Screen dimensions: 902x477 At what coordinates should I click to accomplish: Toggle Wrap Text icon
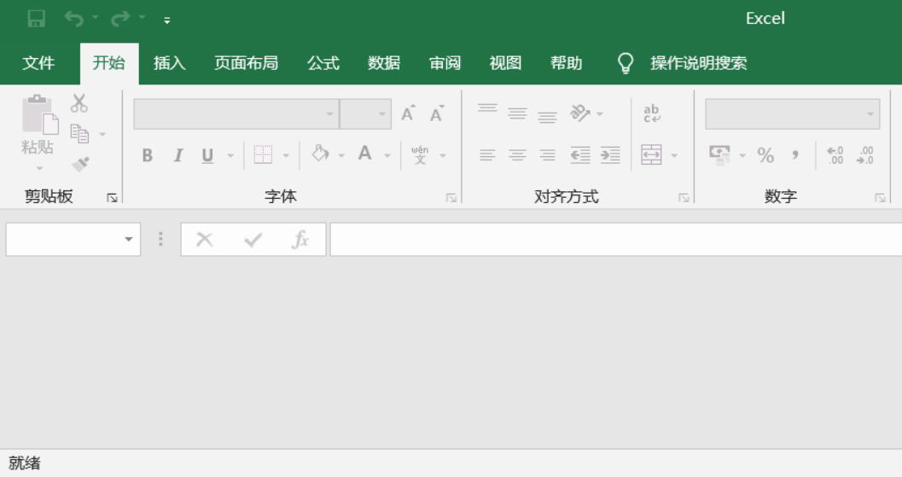click(652, 113)
